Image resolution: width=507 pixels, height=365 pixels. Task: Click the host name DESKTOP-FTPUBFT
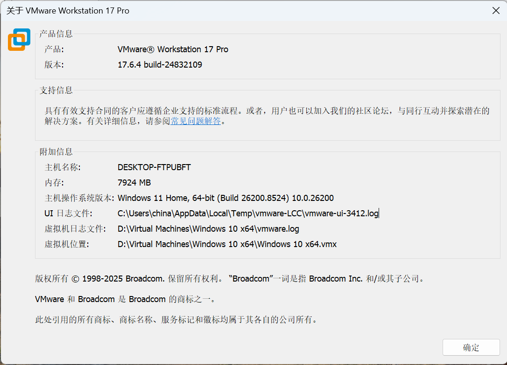click(154, 167)
